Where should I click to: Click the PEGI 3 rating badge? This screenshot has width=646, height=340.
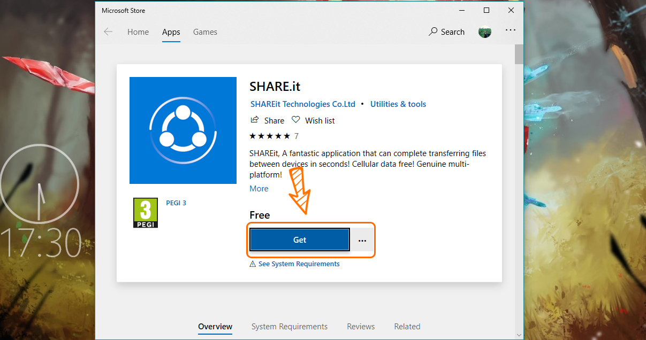[x=146, y=213]
